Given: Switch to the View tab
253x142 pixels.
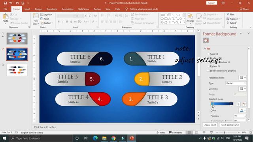Looking at the screenshot, I should 108,9.
